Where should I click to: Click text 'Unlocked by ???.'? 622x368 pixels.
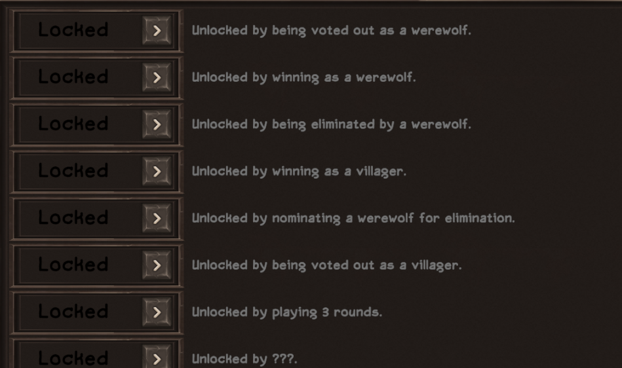click(x=244, y=359)
